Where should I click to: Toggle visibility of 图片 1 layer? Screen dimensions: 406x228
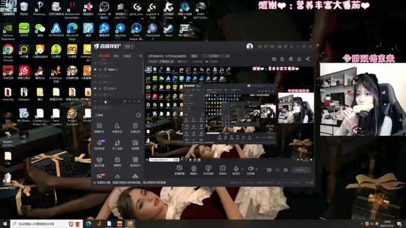tap(95, 107)
